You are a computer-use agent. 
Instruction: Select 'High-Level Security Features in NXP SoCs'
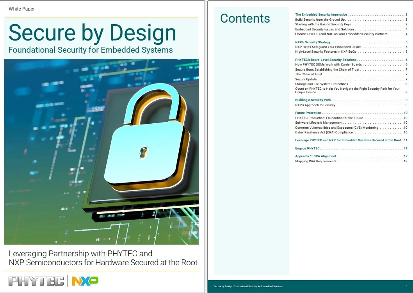[x=351, y=51]
